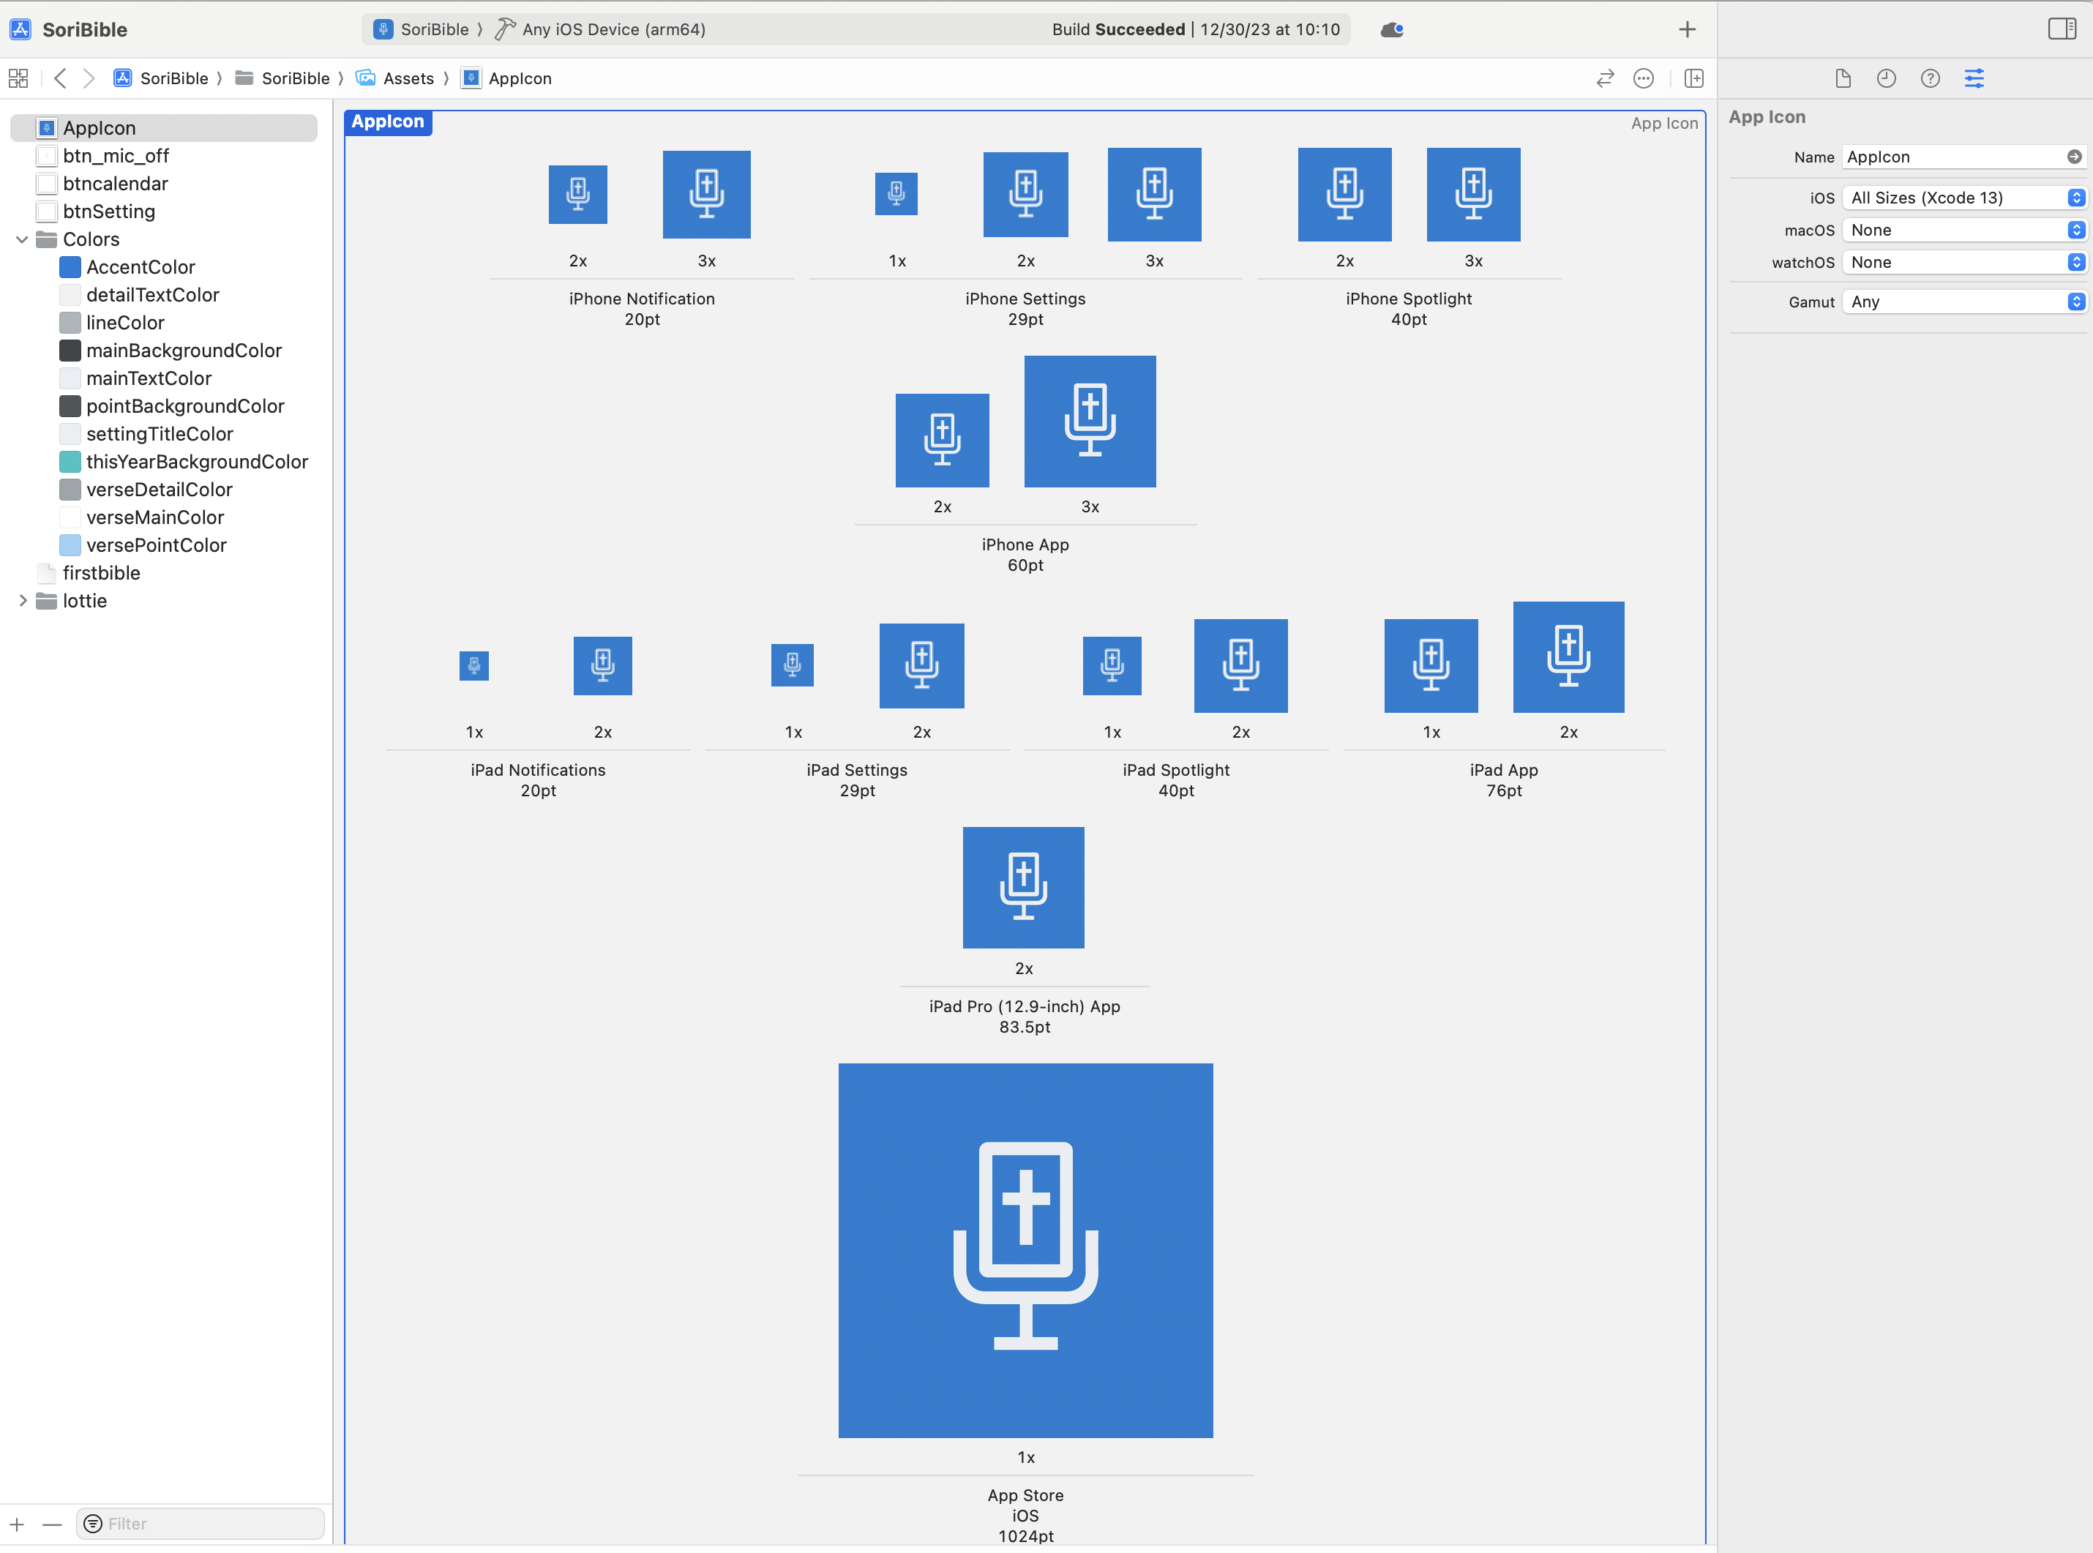The image size is (2093, 1553).
Task: Select the iPad Pro 83.5pt 2x icon
Action: coord(1024,888)
